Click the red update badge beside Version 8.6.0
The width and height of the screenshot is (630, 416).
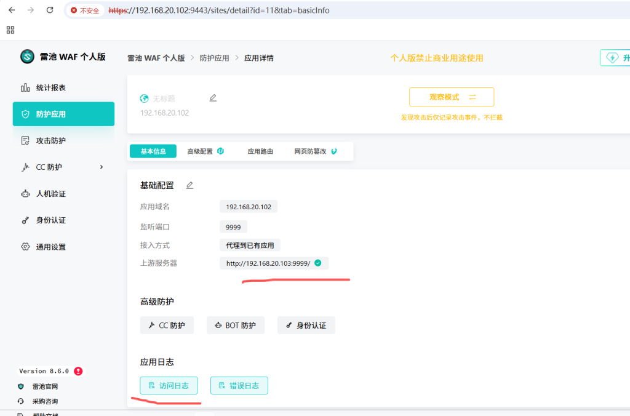coord(78,371)
